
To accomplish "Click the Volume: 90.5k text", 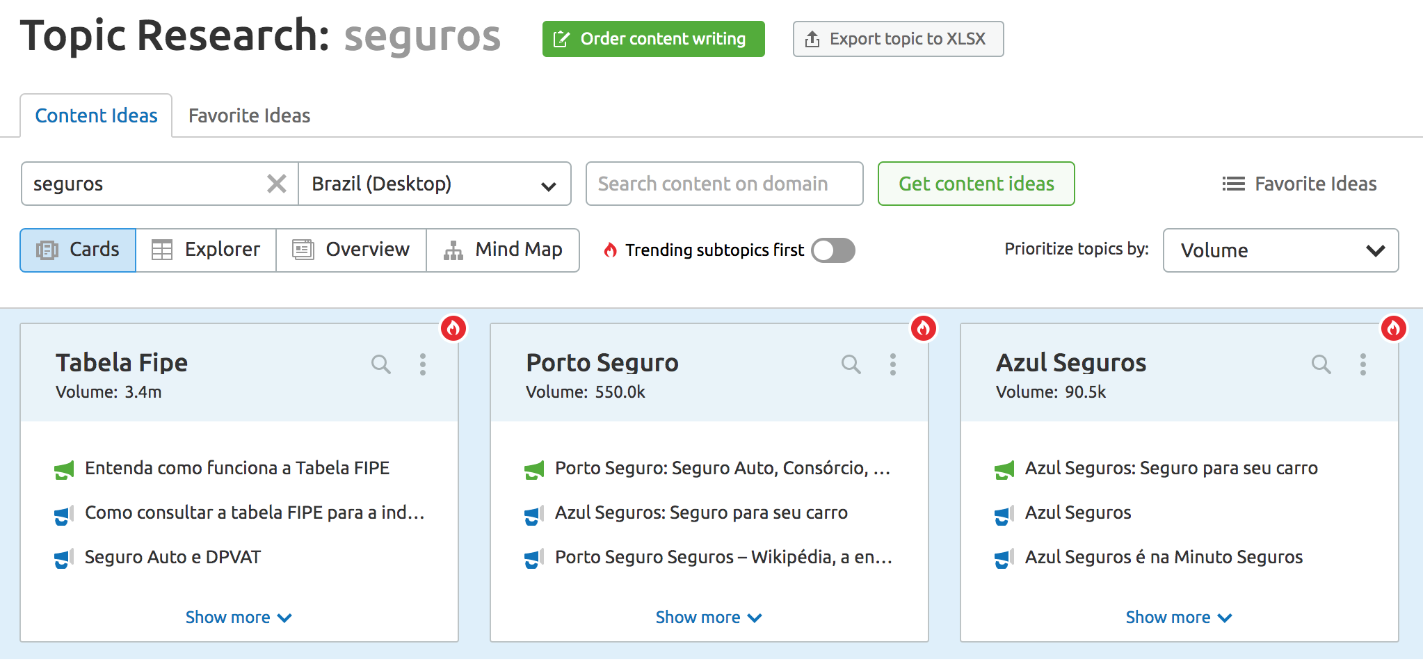I will pos(1051,392).
